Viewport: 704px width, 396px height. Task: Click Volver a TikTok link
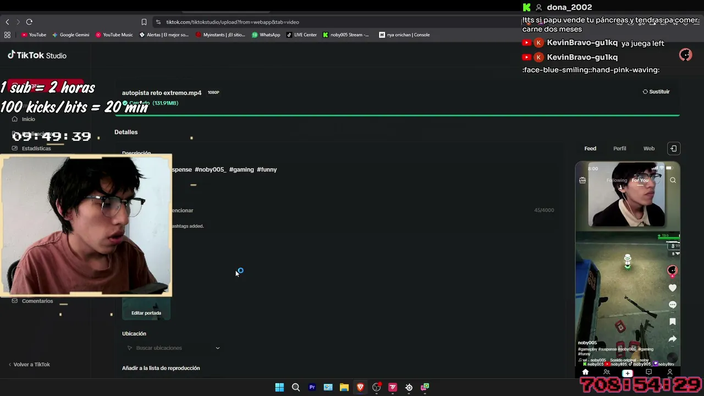coord(29,365)
